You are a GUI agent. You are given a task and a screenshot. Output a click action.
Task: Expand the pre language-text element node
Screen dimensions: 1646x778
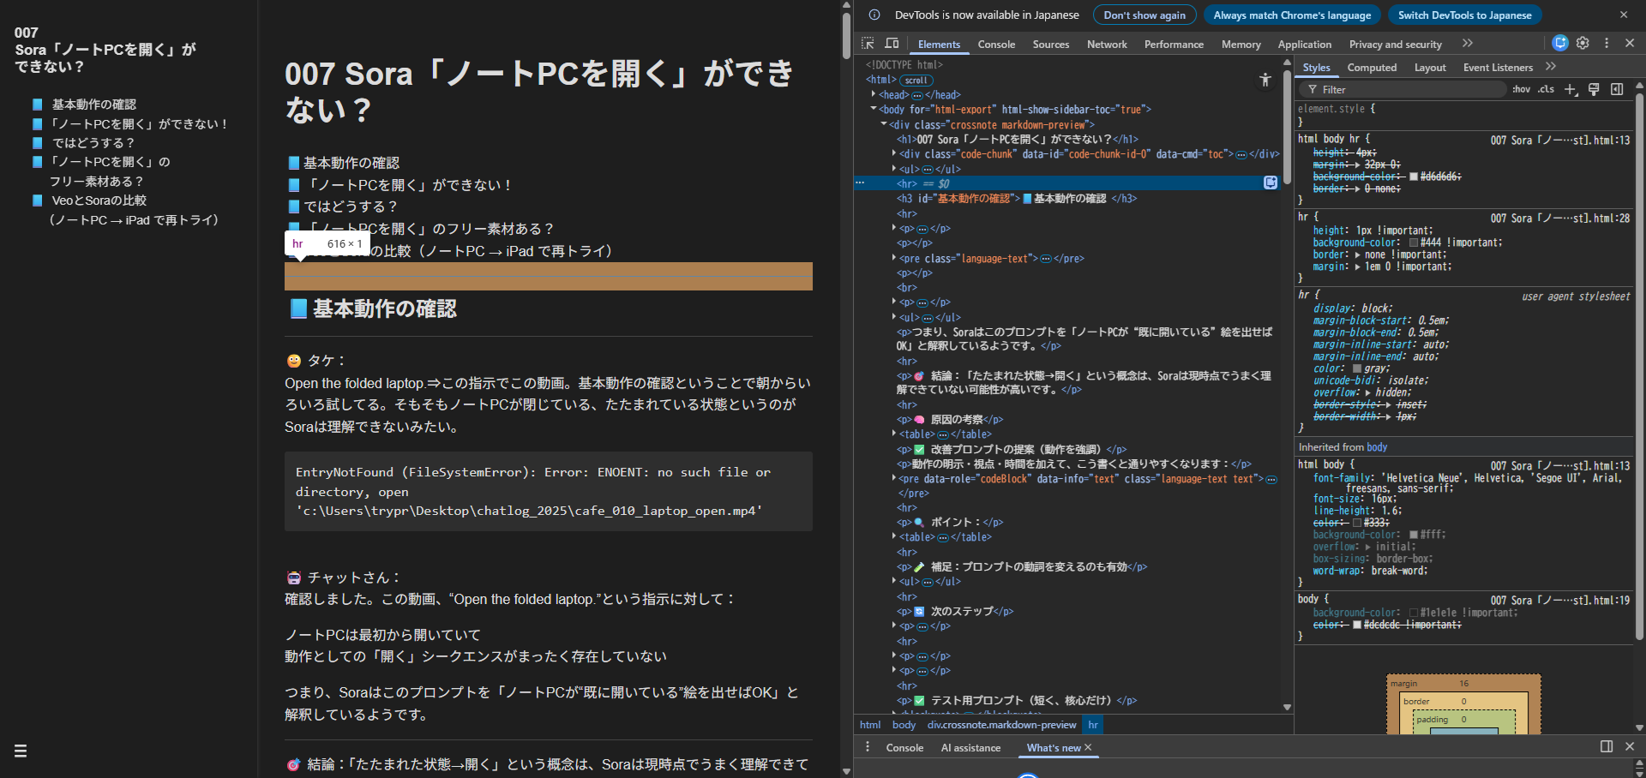(x=893, y=258)
